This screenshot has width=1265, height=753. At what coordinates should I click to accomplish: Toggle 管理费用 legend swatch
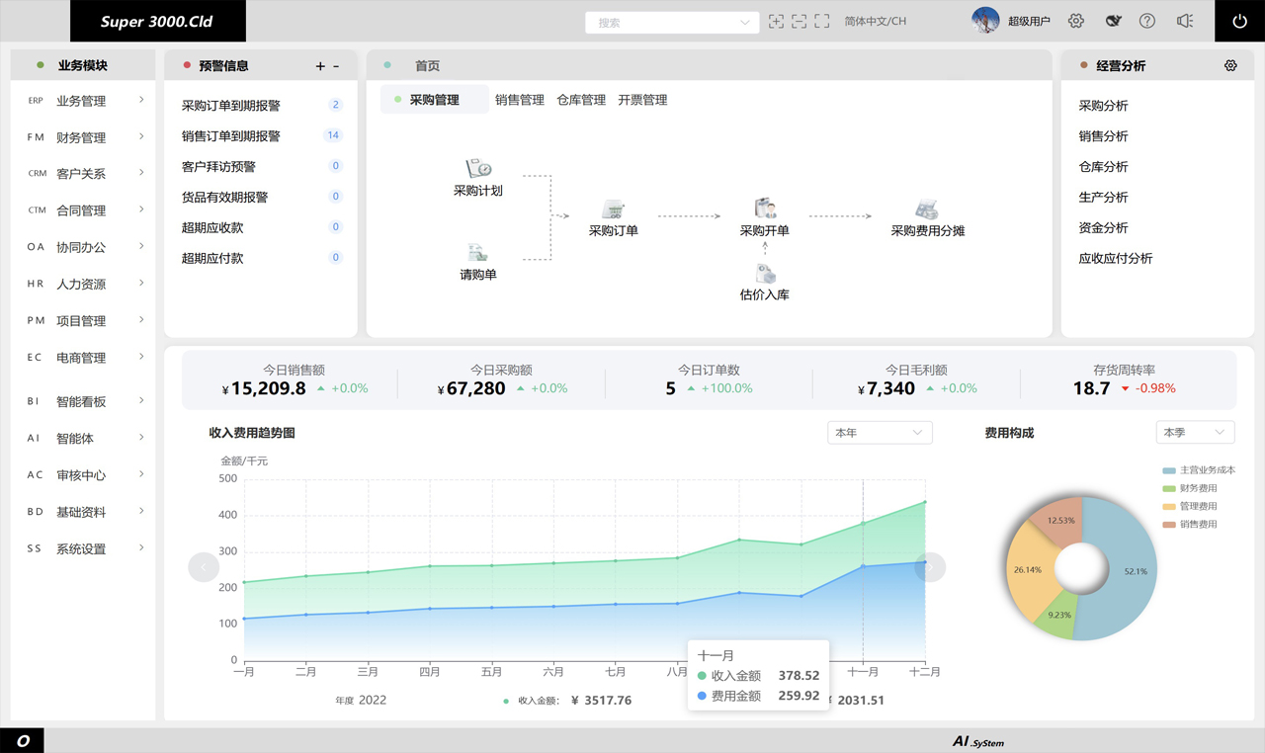[x=1169, y=506]
